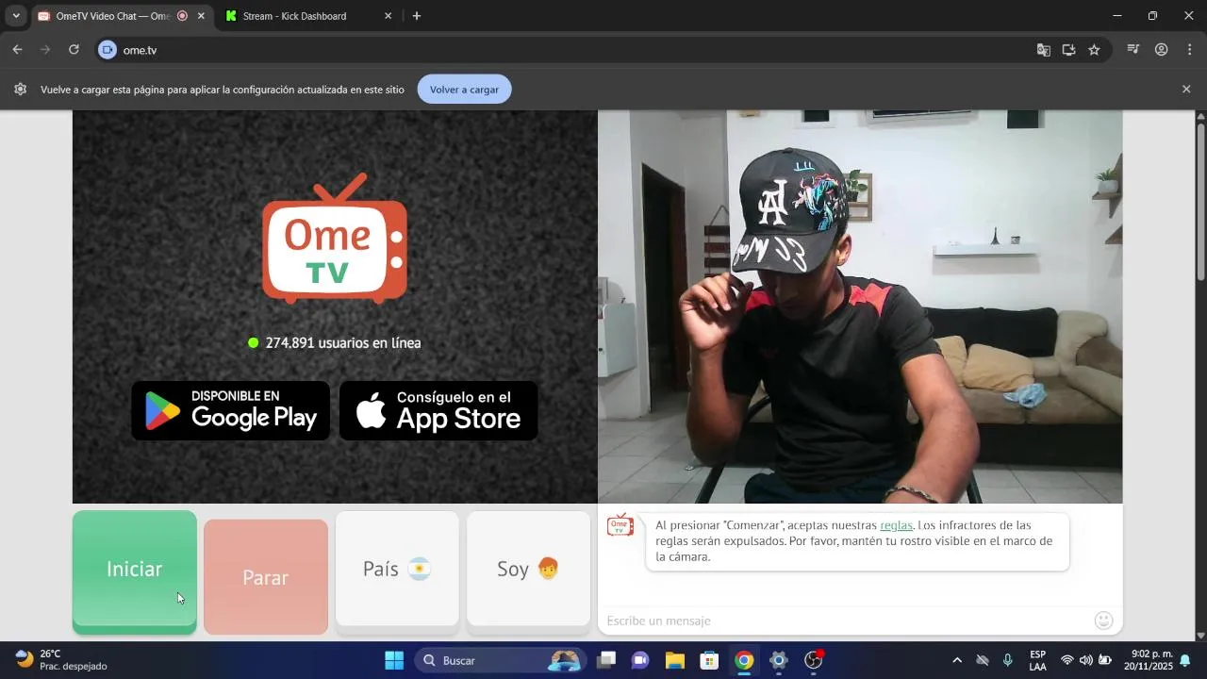Close the Kick Dashboard tab

click(x=388, y=16)
